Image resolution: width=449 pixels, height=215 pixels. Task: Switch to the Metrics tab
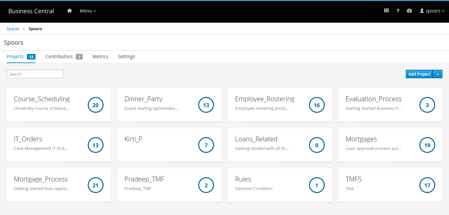pos(100,57)
